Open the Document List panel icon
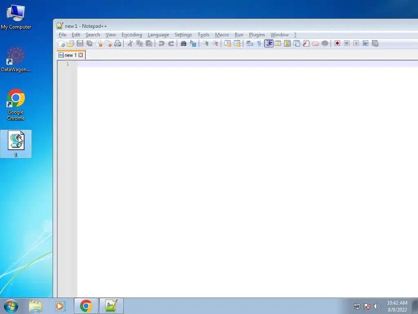 [297, 43]
